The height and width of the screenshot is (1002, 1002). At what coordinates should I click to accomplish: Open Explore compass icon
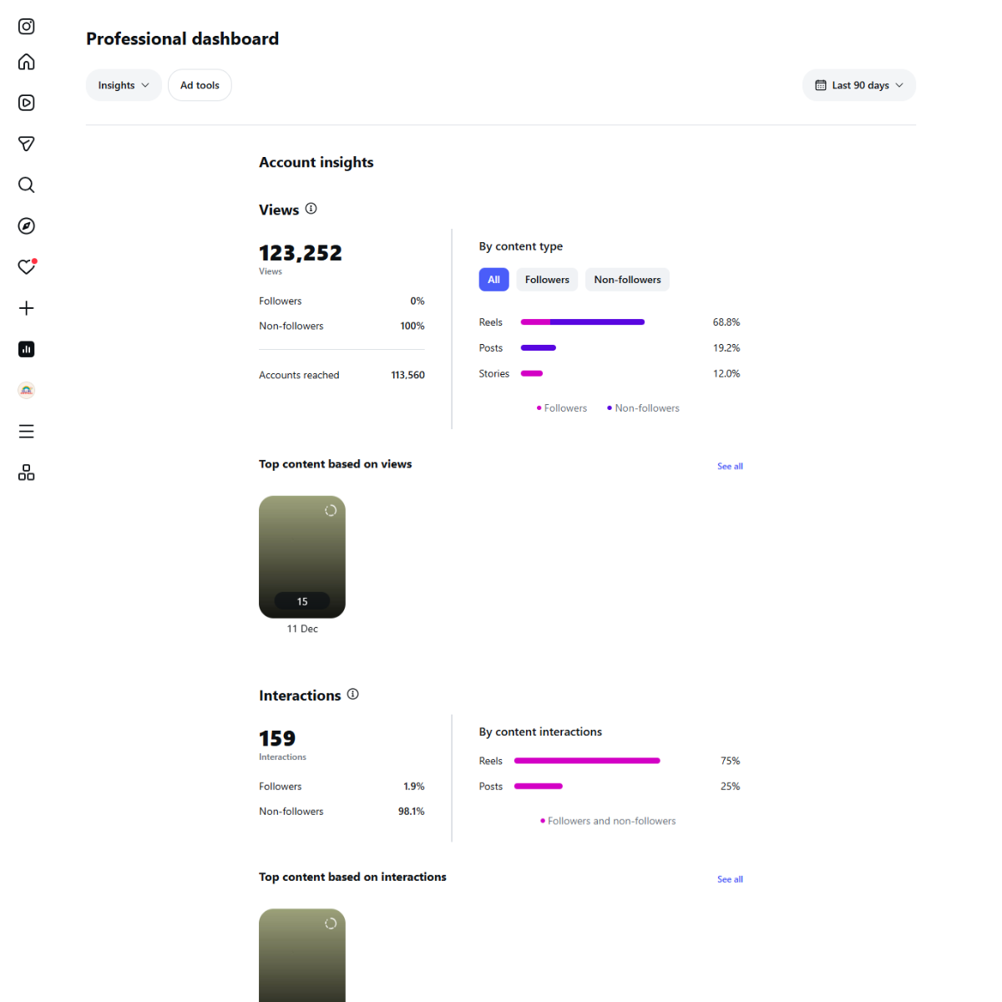pos(27,226)
